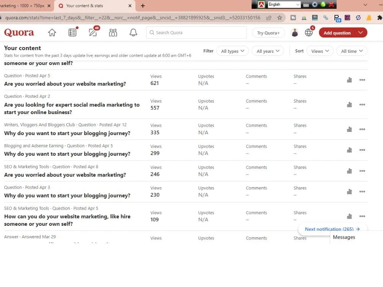Open more options for 246 views question

[x=362, y=171]
